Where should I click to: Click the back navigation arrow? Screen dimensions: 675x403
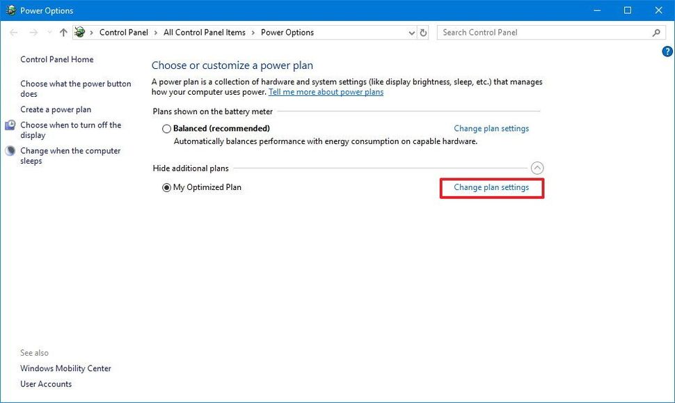[x=13, y=32]
